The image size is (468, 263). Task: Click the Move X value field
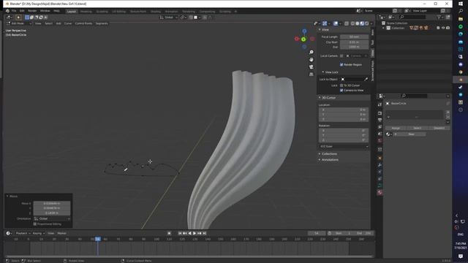tap(52, 203)
